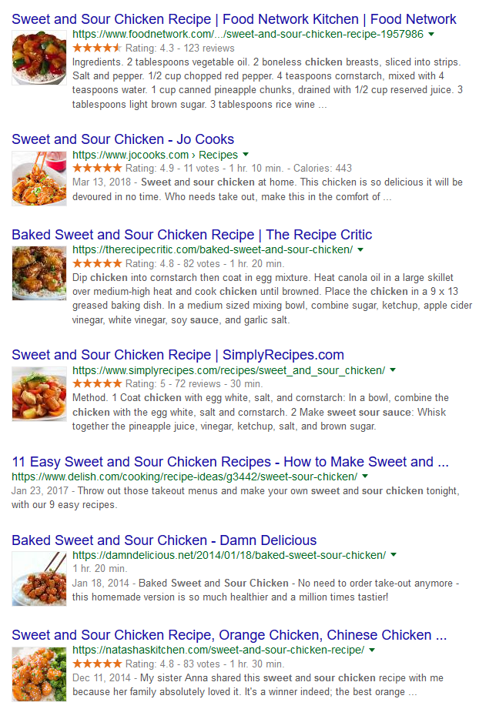Click the Food Network recipe thumbnail image
Image resolution: width=479 pixels, height=719 pixels.
click(x=39, y=58)
